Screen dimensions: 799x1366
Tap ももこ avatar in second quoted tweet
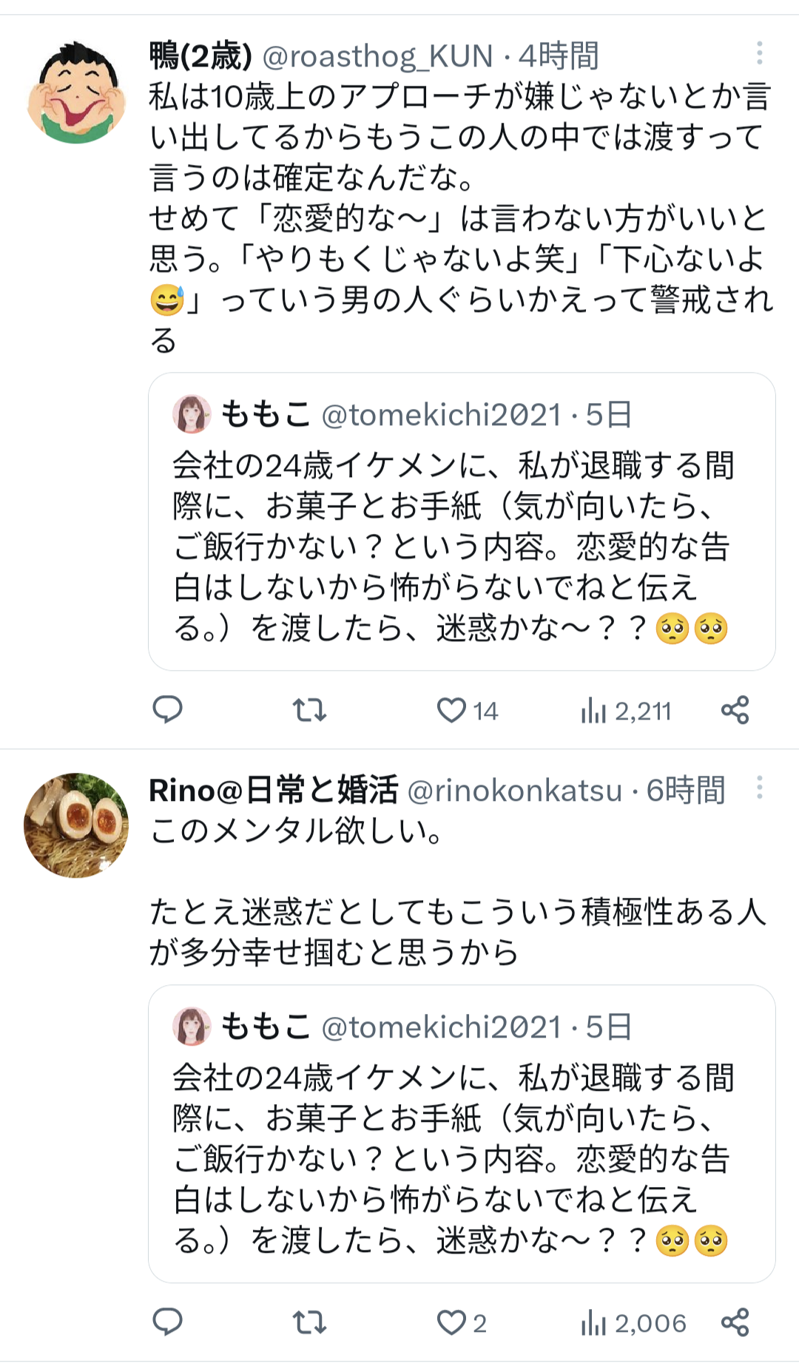pos(192,1027)
